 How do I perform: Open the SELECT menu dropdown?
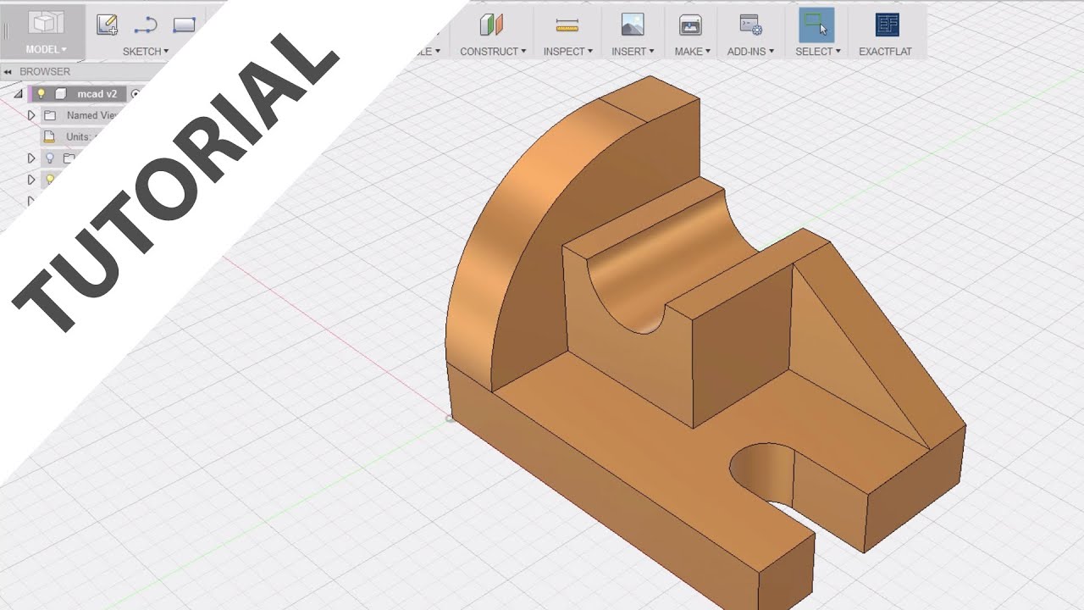click(x=818, y=52)
